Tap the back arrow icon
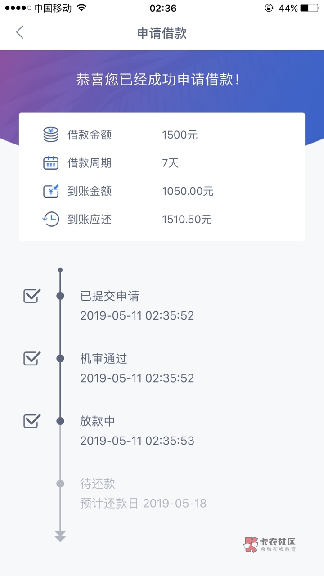Image resolution: width=324 pixels, height=576 pixels. (20, 32)
